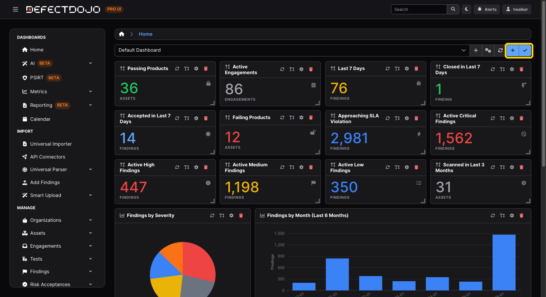Expand the Smart Upload submenu

pyautogui.click(x=57, y=195)
